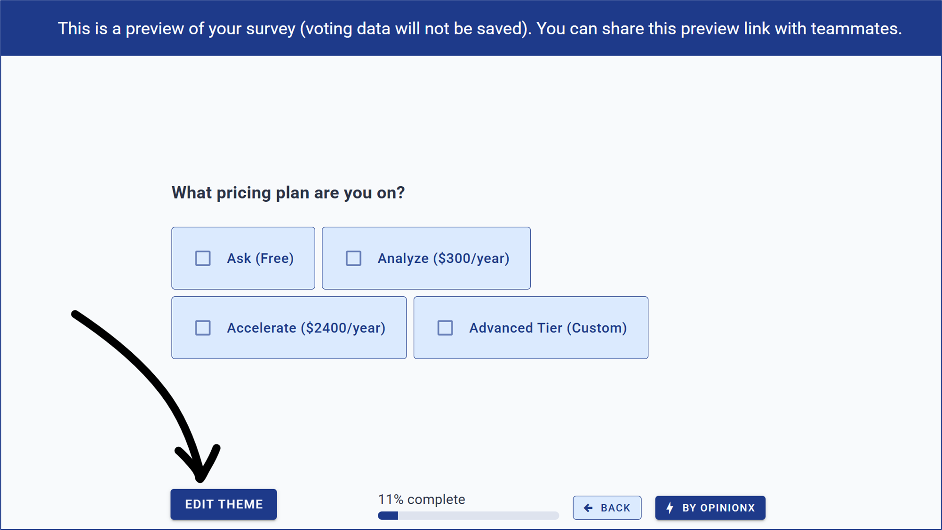Choose the "Analyze ($300/year)" option label

pyautogui.click(x=443, y=258)
